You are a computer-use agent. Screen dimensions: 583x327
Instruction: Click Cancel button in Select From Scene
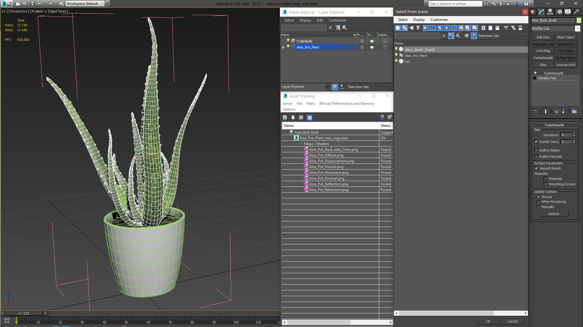pyautogui.click(x=513, y=321)
